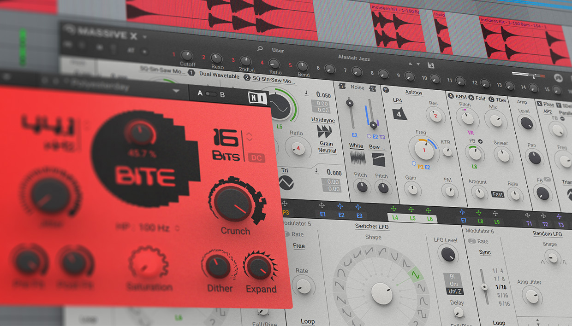Open the Asimov filter type dropdown
572x326 pixels.
(415, 92)
